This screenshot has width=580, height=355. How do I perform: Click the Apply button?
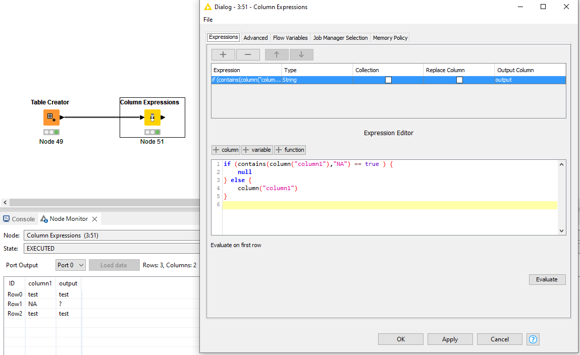click(450, 339)
